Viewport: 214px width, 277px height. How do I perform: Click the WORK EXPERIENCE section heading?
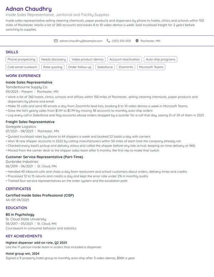23,76
